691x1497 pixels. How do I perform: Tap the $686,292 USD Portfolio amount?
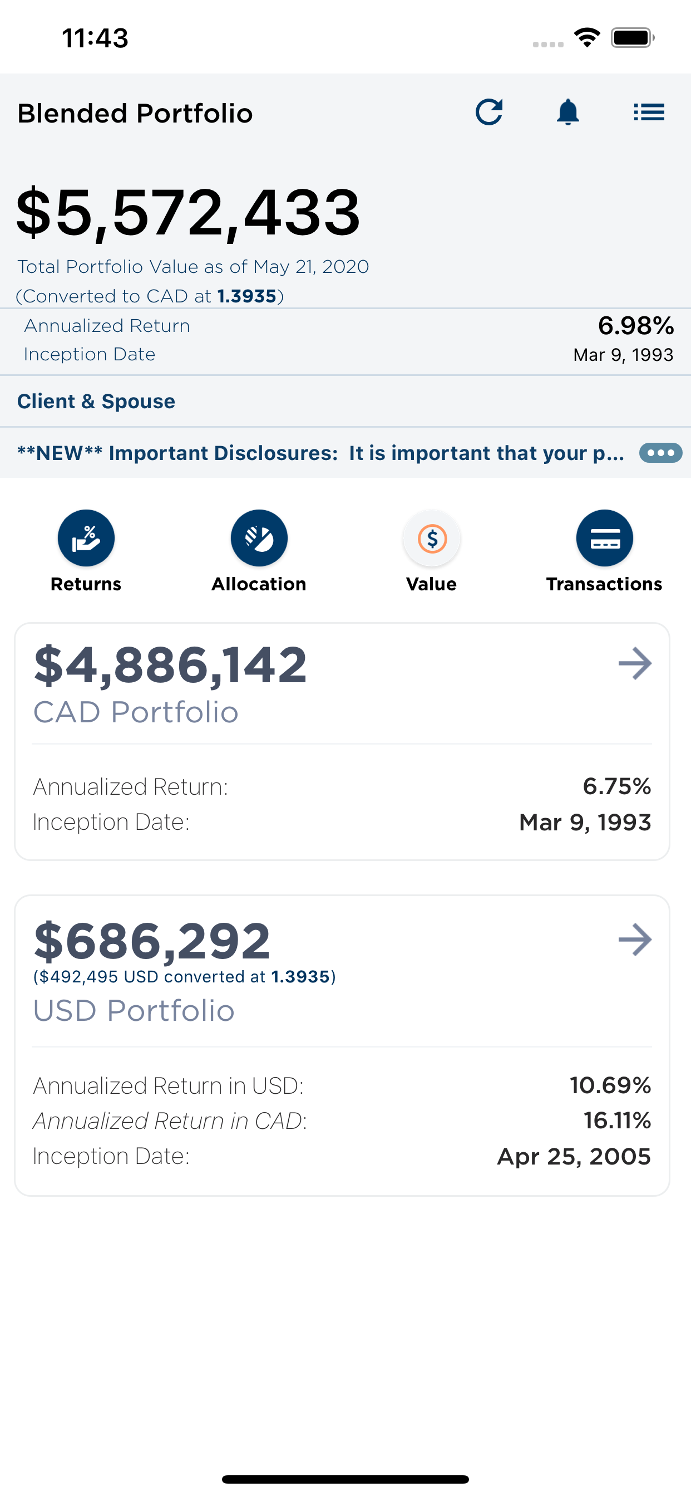coord(152,941)
